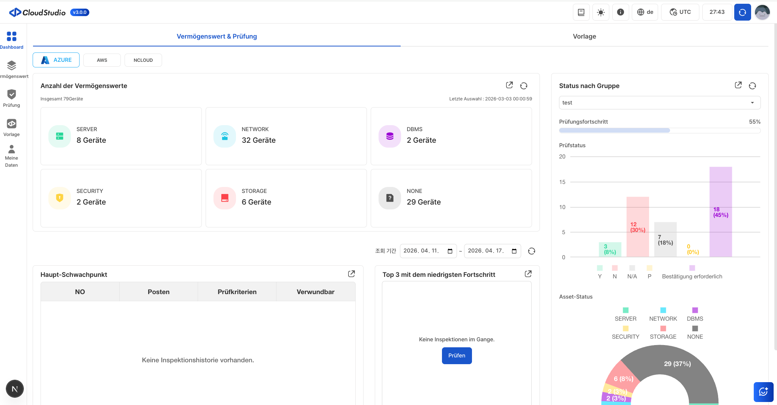The width and height of the screenshot is (777, 405).
Task: Toggle the light/dark theme sun icon
Action: pos(601,12)
